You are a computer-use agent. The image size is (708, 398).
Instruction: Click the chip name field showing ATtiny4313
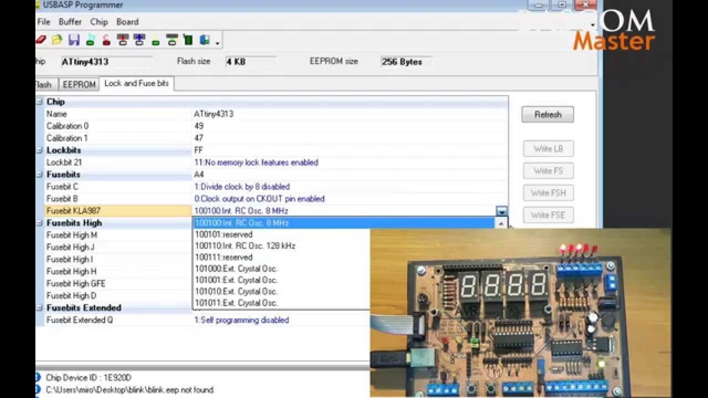pyautogui.click(x=106, y=62)
